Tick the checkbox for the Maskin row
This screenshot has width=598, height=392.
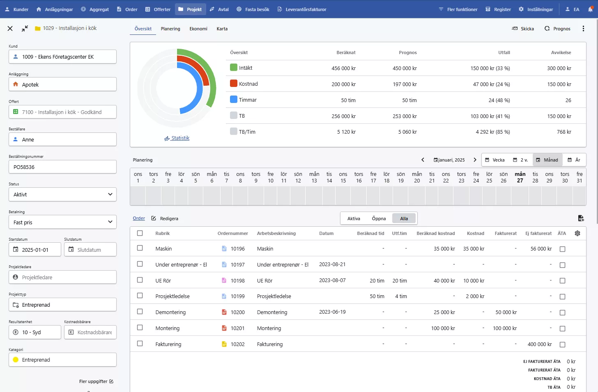tap(140, 248)
